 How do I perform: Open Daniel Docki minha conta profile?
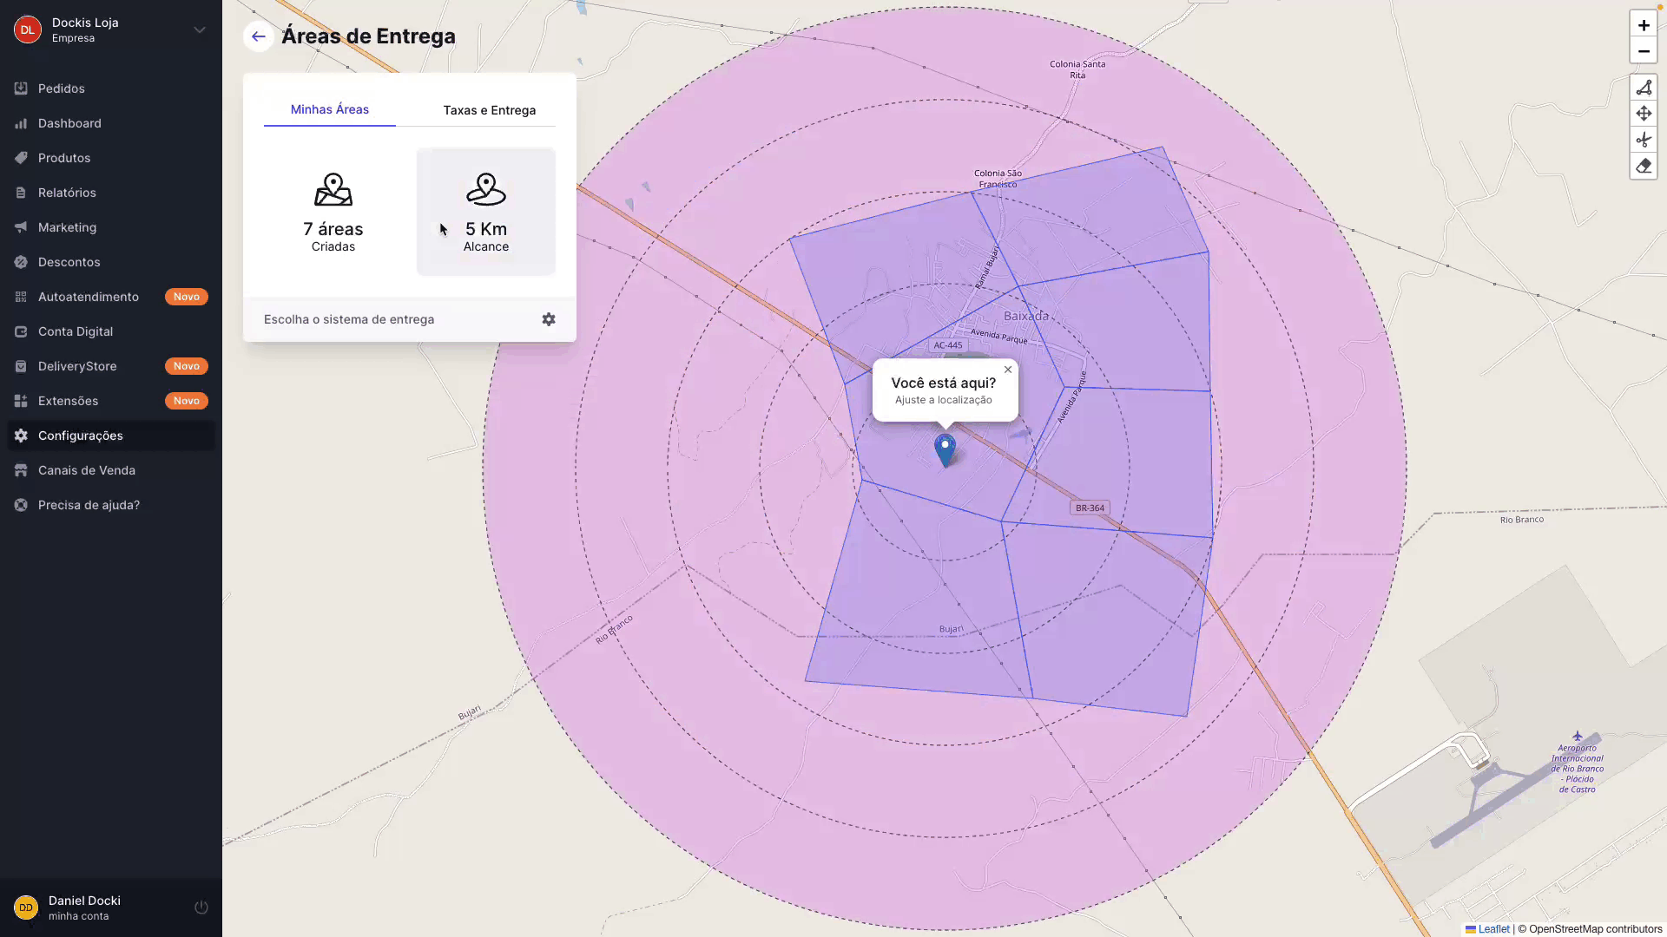84,908
